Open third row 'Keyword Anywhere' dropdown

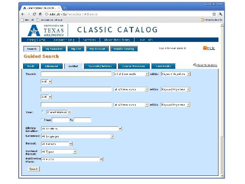click(x=176, y=105)
